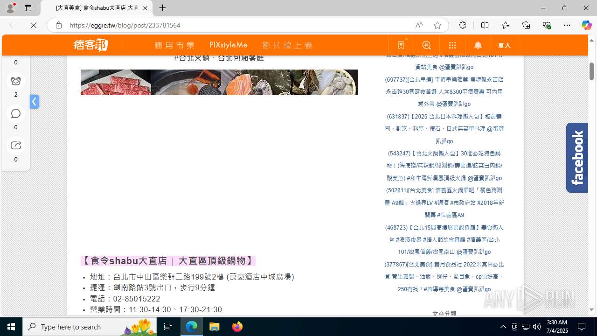Open the apps grid icon in orange bar

coord(452,45)
